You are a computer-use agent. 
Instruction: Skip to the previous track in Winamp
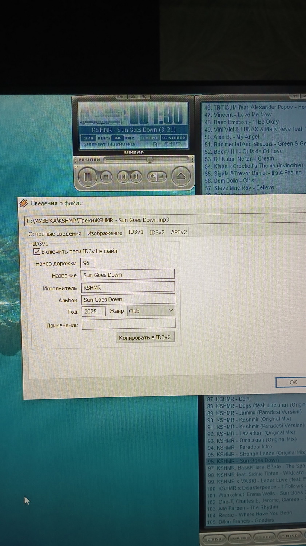[x=123, y=177]
